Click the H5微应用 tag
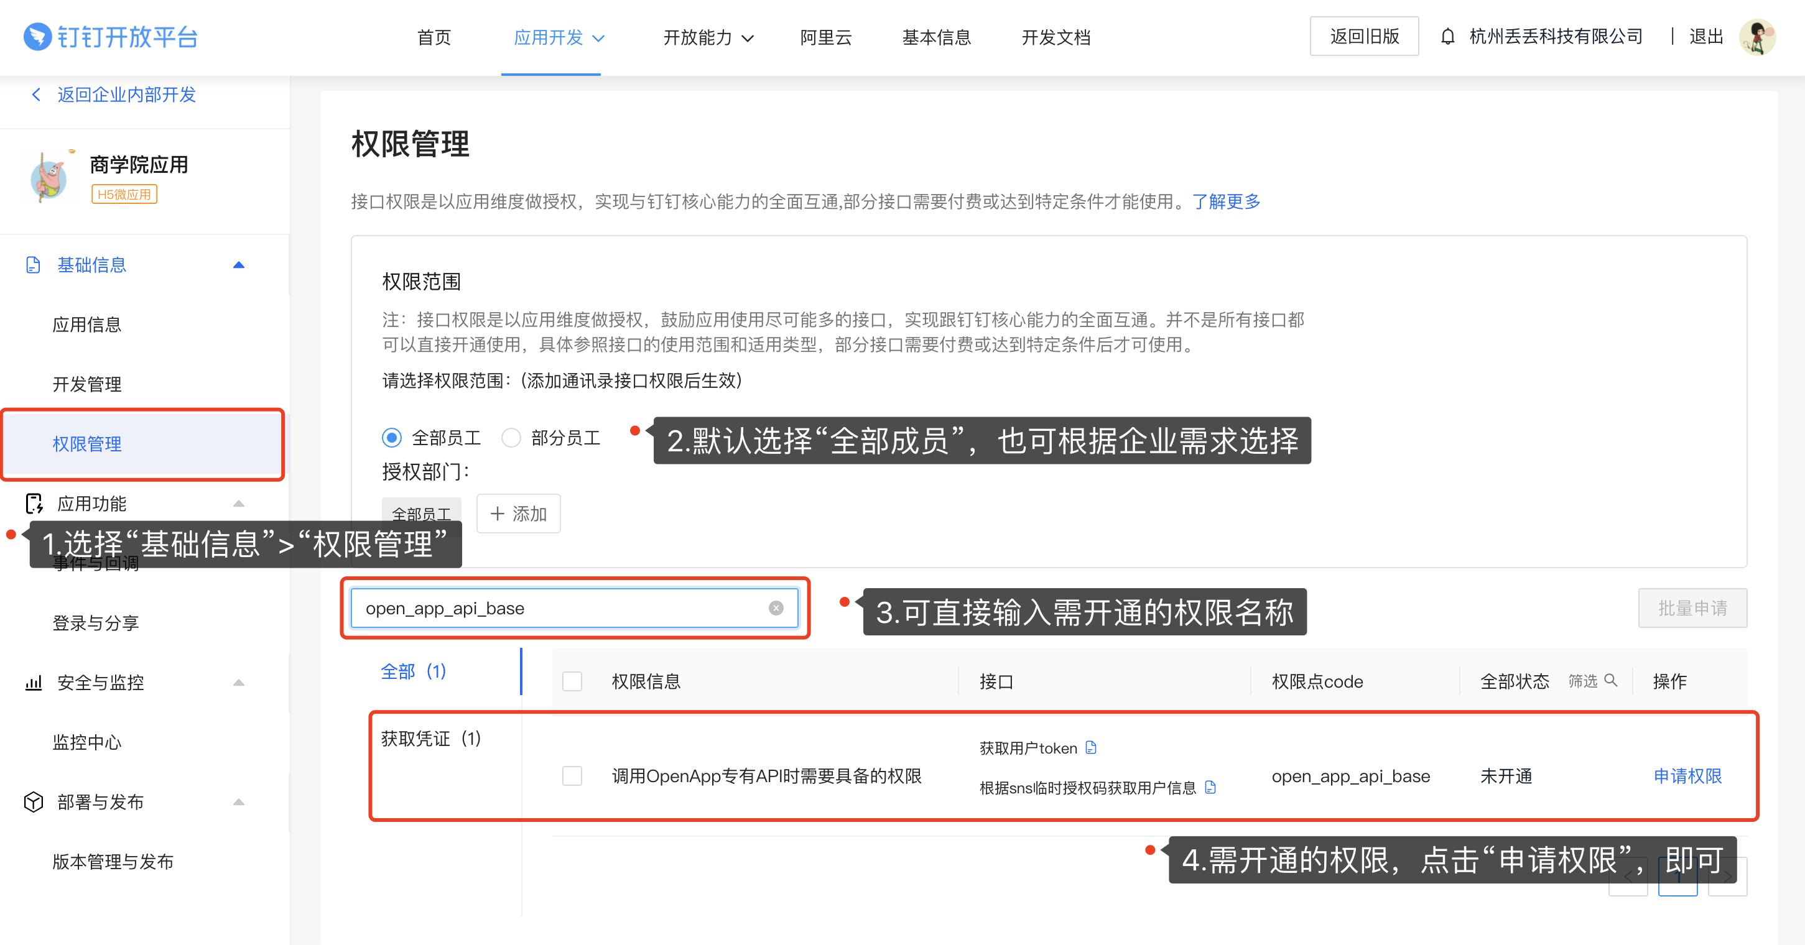Viewport: 1805px width, 945px height. [x=124, y=194]
